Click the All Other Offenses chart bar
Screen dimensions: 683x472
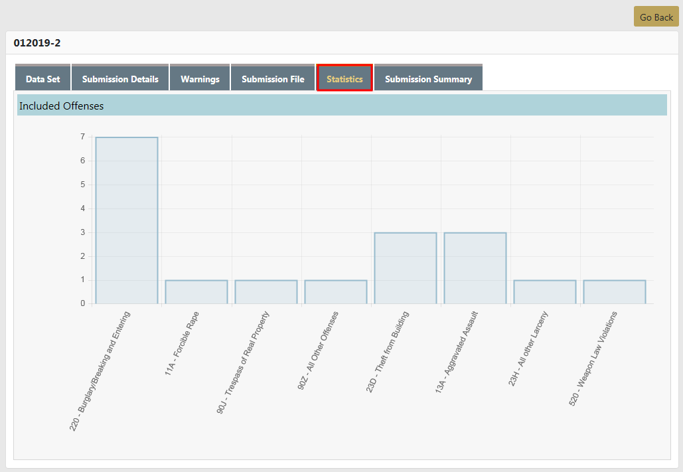pos(336,292)
